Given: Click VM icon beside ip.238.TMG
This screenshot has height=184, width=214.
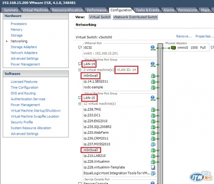Looking at the screenshot, I should pos(153,110).
